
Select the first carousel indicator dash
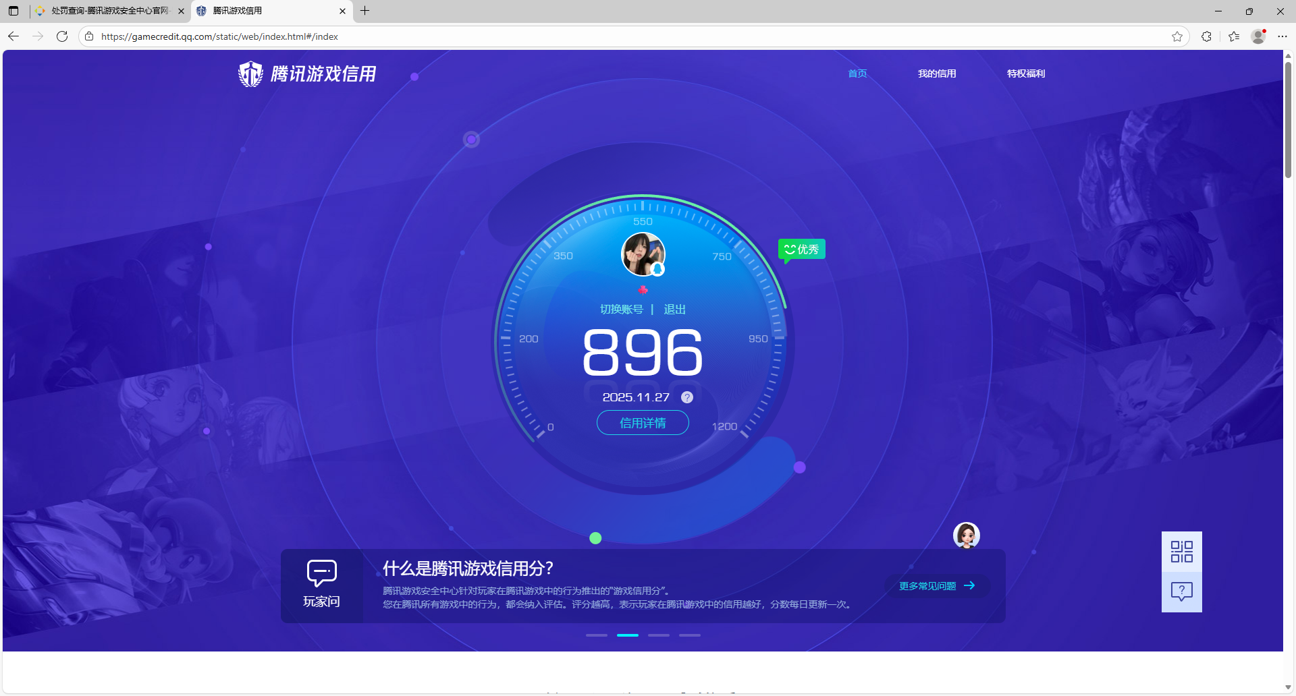coord(597,635)
